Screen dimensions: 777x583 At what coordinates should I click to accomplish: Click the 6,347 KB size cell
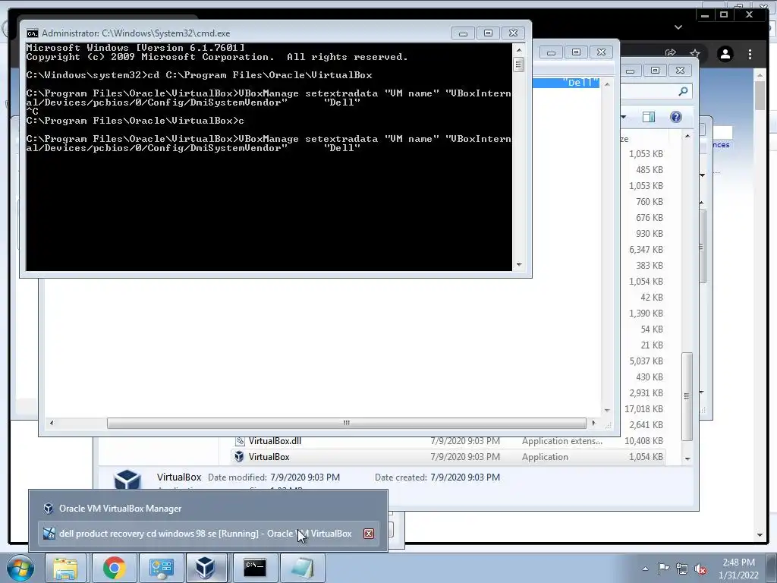pyautogui.click(x=646, y=249)
